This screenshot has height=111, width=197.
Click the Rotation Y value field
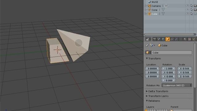click(168, 76)
